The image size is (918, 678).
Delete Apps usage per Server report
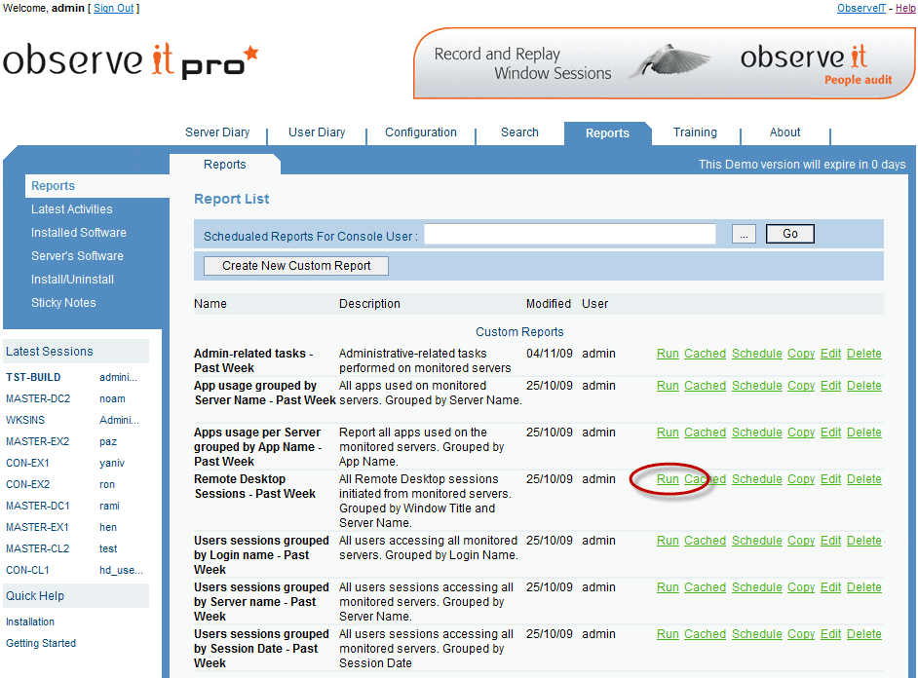click(864, 433)
